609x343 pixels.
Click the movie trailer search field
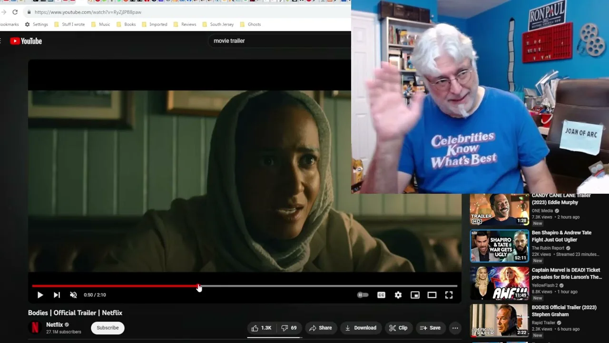[278, 41]
